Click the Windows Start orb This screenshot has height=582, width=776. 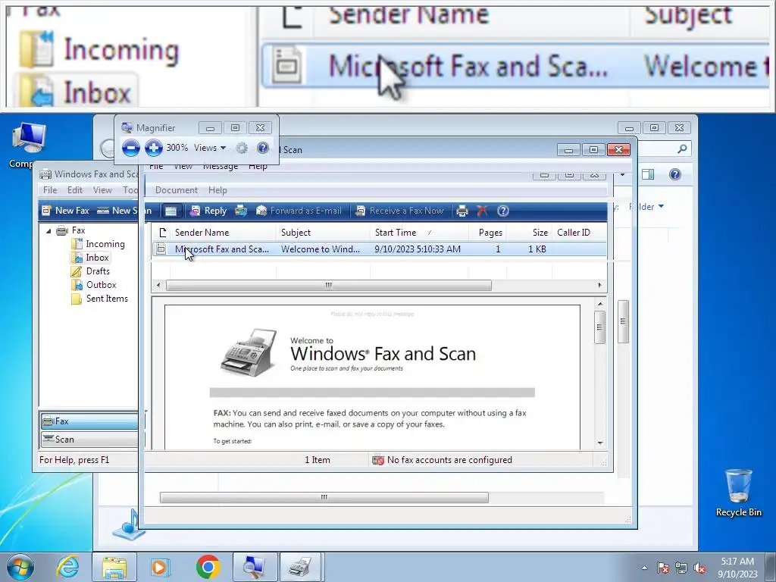[x=20, y=567]
